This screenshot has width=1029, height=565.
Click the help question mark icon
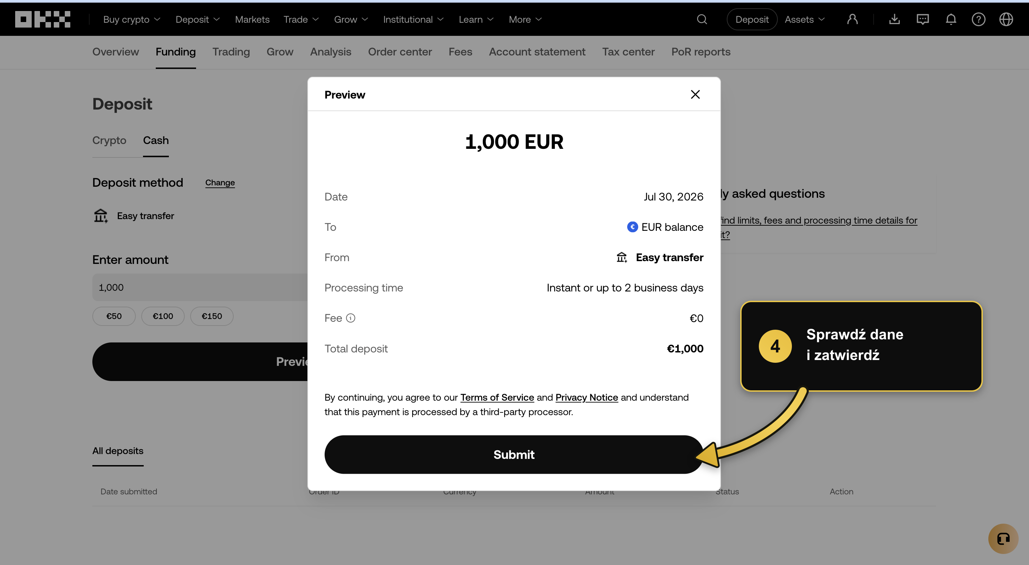click(x=979, y=19)
